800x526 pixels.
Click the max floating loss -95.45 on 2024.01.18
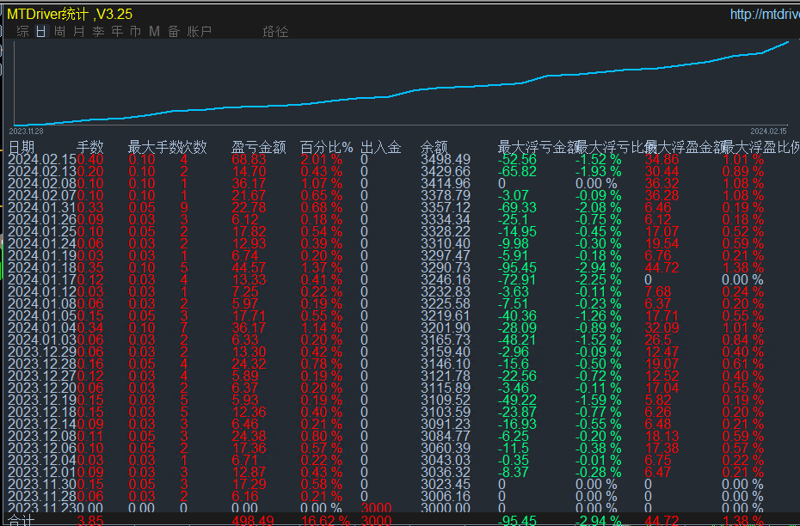[x=517, y=267]
